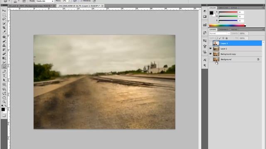Click the red R channel slider
The image size is (266, 149).
(228, 12)
